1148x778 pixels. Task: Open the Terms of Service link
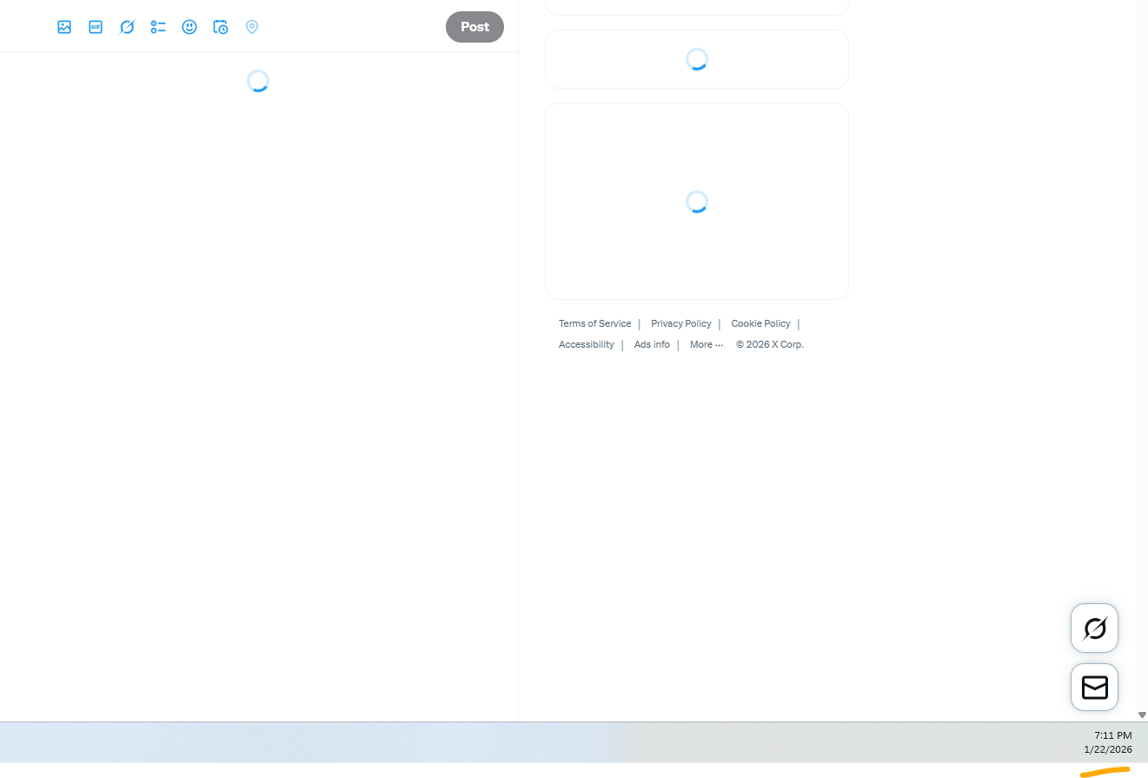tap(594, 323)
